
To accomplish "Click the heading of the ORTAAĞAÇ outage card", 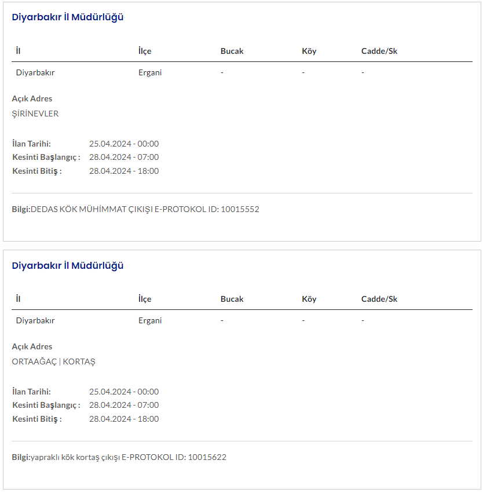I will click(x=68, y=265).
